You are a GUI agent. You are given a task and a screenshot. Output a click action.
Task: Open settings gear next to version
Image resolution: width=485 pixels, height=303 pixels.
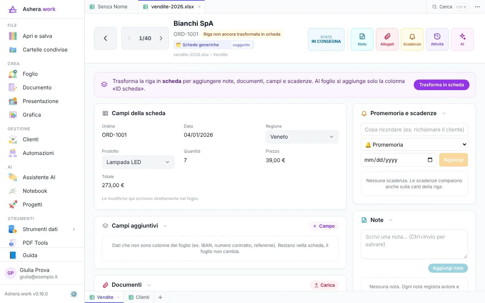pos(74,294)
